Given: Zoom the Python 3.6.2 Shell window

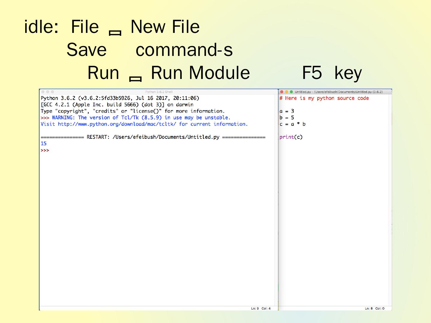Looking at the screenshot, I should point(52,92).
